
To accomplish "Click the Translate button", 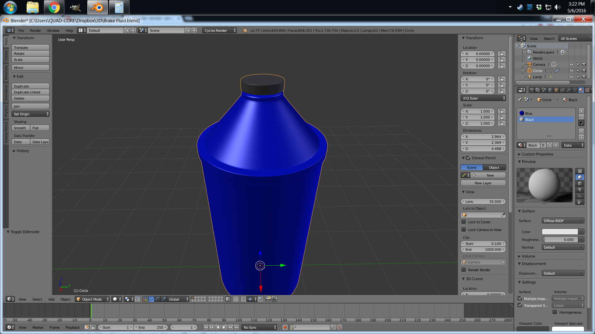I will (30, 47).
